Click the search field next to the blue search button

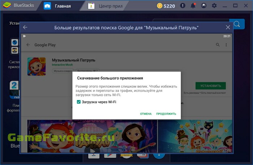[191, 21]
